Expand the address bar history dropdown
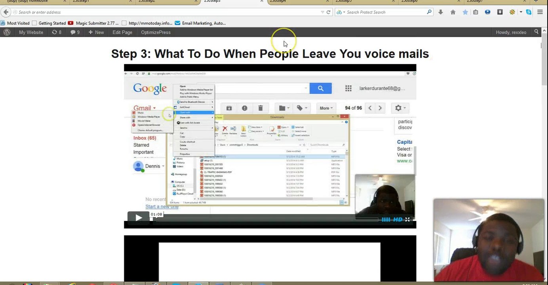 [x=323, y=12]
